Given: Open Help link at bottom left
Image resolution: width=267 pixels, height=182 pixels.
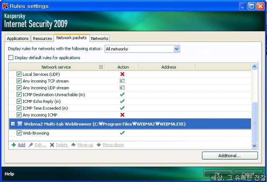Looking at the screenshot, I should [9, 174].
